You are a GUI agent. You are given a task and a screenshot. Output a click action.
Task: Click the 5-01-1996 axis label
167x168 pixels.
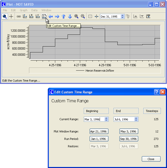pyautogui.click(x=130, y=65)
